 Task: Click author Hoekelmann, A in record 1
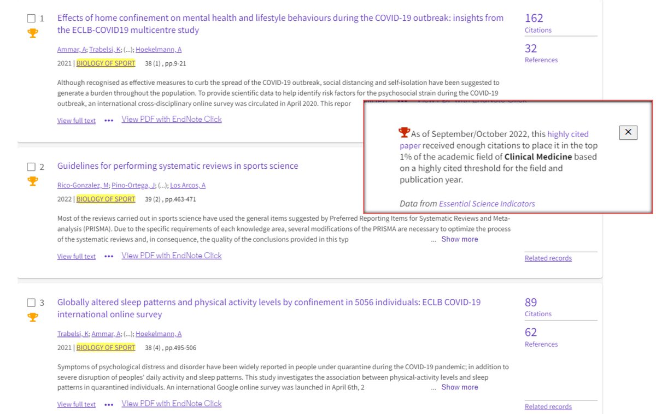159,50
